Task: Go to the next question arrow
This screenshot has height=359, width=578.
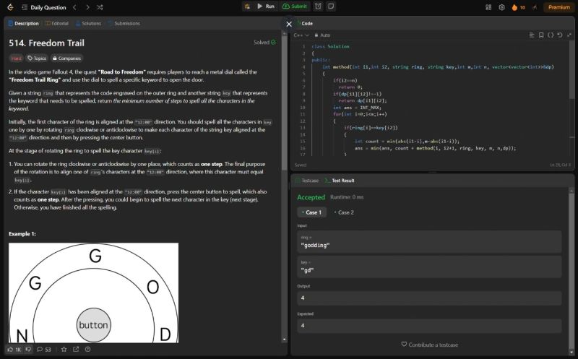Action: (x=87, y=7)
